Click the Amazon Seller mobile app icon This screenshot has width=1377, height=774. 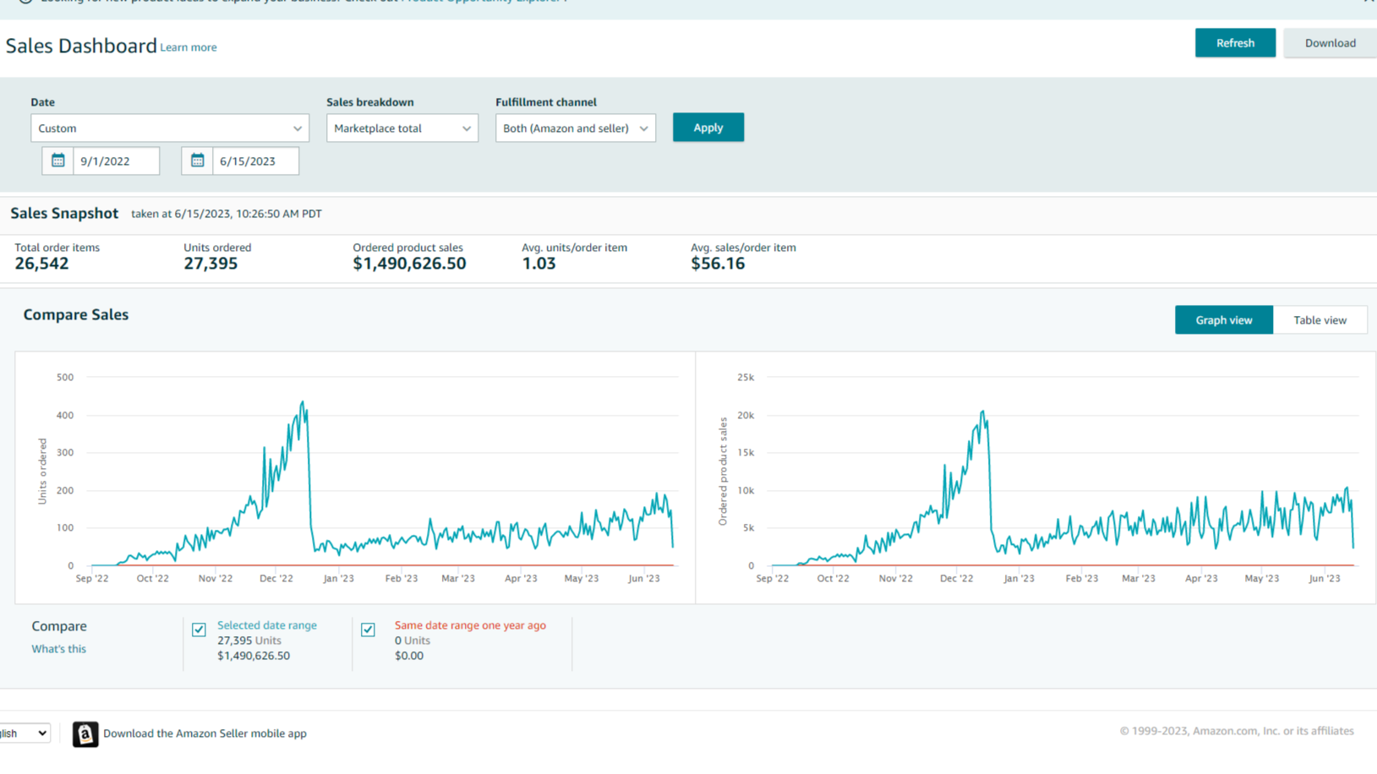pyautogui.click(x=85, y=733)
